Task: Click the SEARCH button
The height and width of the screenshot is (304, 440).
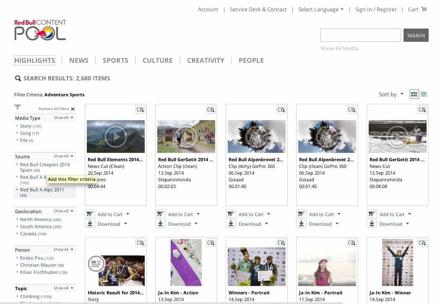Action: coord(416,35)
